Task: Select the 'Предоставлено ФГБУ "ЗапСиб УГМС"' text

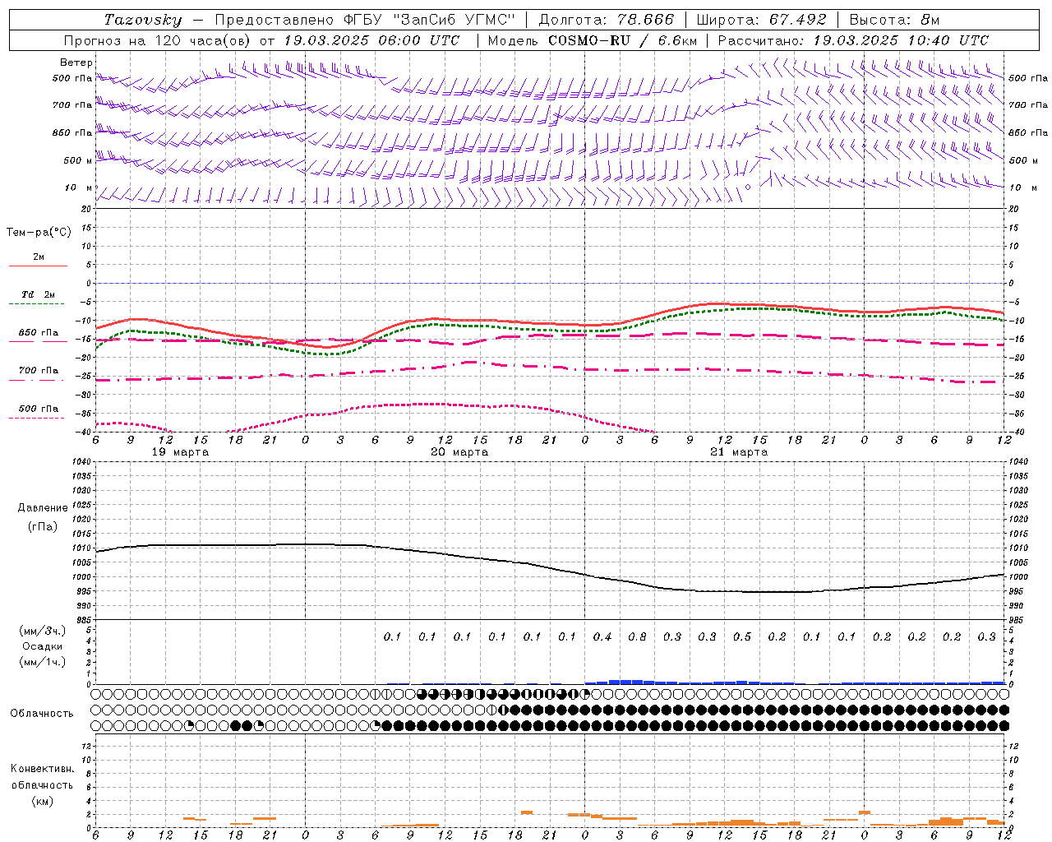Action: coord(364,20)
